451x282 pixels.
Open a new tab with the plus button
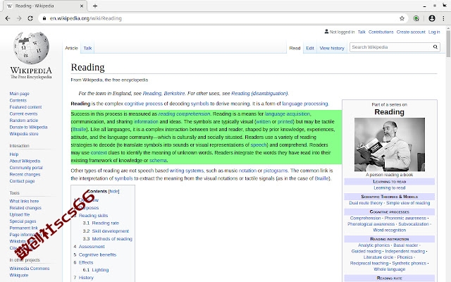95,6
